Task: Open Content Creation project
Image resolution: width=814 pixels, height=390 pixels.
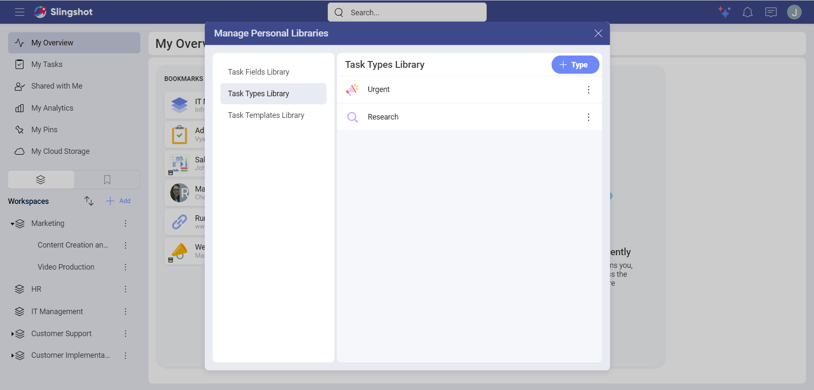Action: click(x=73, y=245)
